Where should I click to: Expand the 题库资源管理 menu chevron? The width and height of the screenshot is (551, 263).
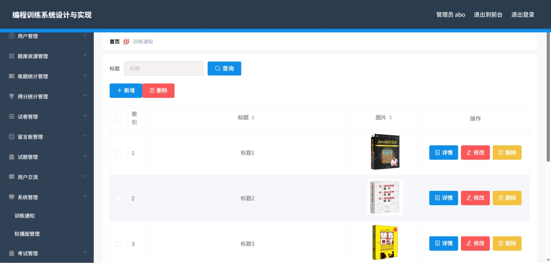pos(85,55)
